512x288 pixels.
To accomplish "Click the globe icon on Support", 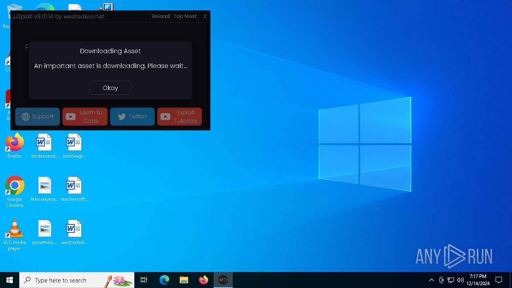I will pos(26,117).
